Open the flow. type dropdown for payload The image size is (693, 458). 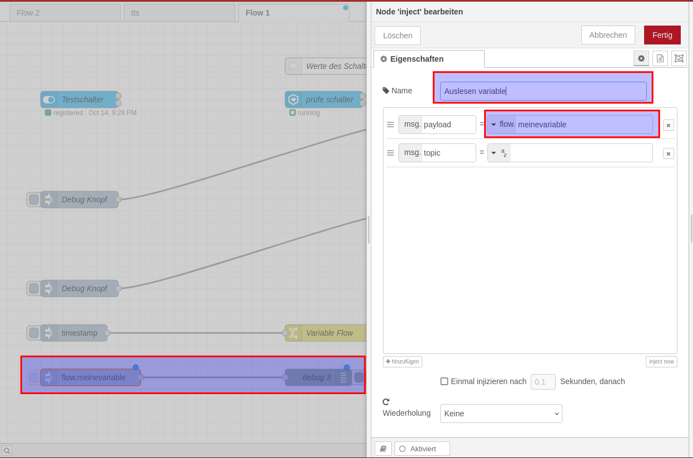493,125
